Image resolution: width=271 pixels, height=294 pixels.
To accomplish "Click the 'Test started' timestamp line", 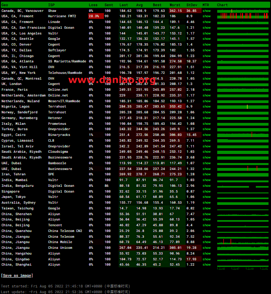I will click(x=65, y=286).
